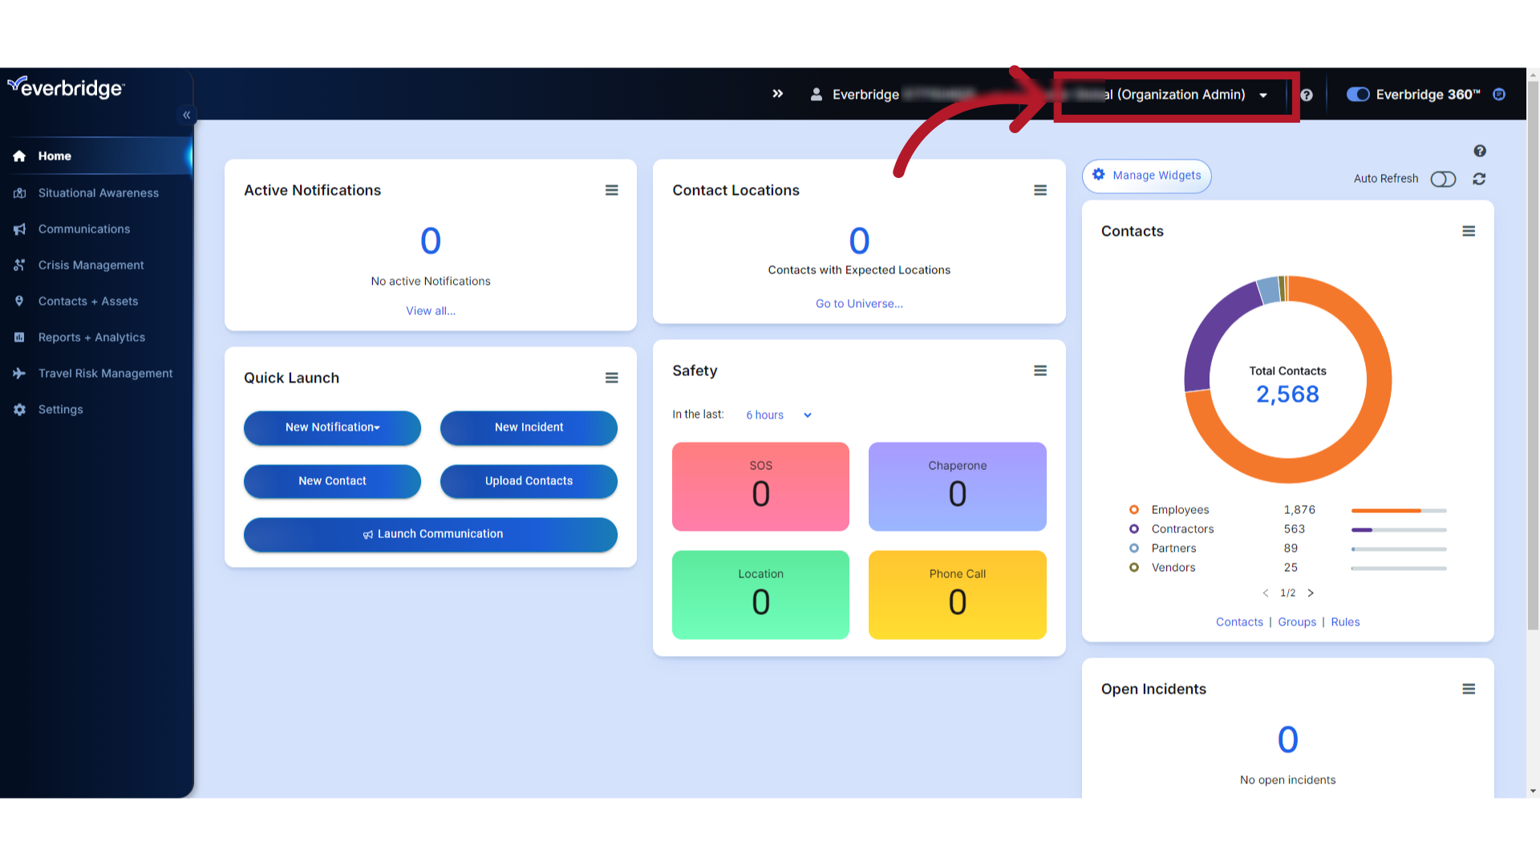Open help using the question mark icon
The image size is (1540, 866).
(x=1307, y=95)
